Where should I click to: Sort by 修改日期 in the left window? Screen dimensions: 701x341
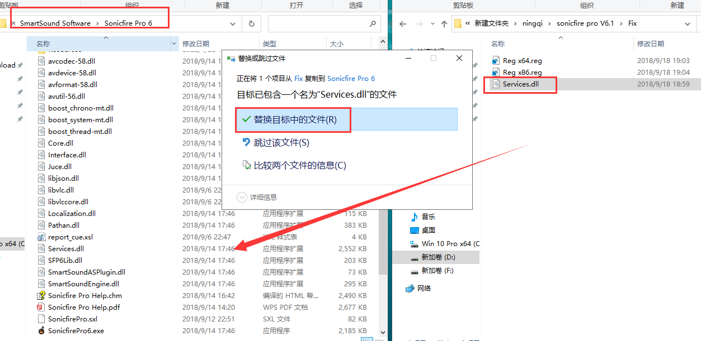196,44
